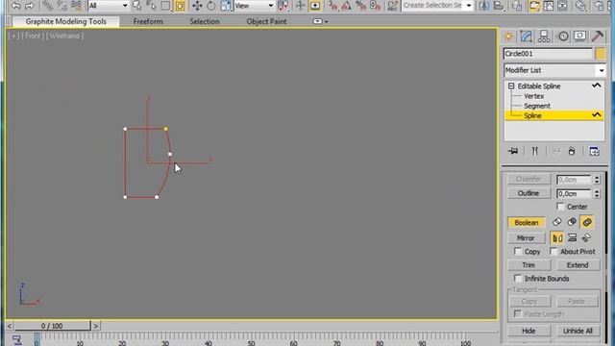This screenshot has width=615, height=346.
Task: Click the Circle001 object name field
Action: [x=548, y=54]
